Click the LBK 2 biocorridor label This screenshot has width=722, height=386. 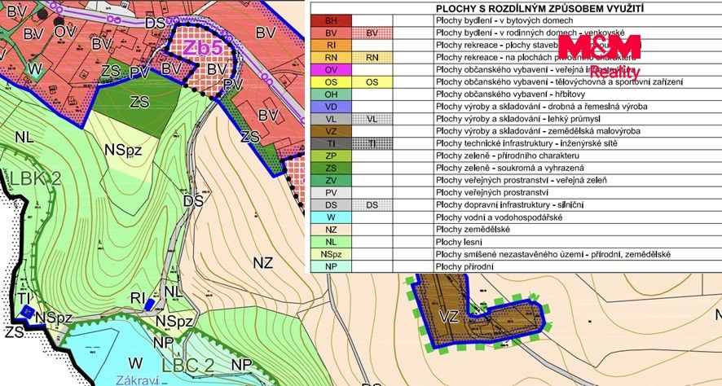tap(35, 179)
